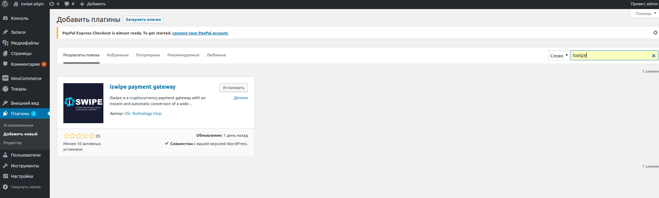Click Добавить text in admin bar
Viewport: 659px width, 198px height.
pos(96,4)
